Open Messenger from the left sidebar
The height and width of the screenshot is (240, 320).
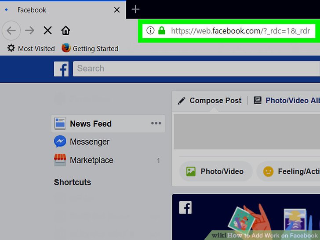point(82,142)
